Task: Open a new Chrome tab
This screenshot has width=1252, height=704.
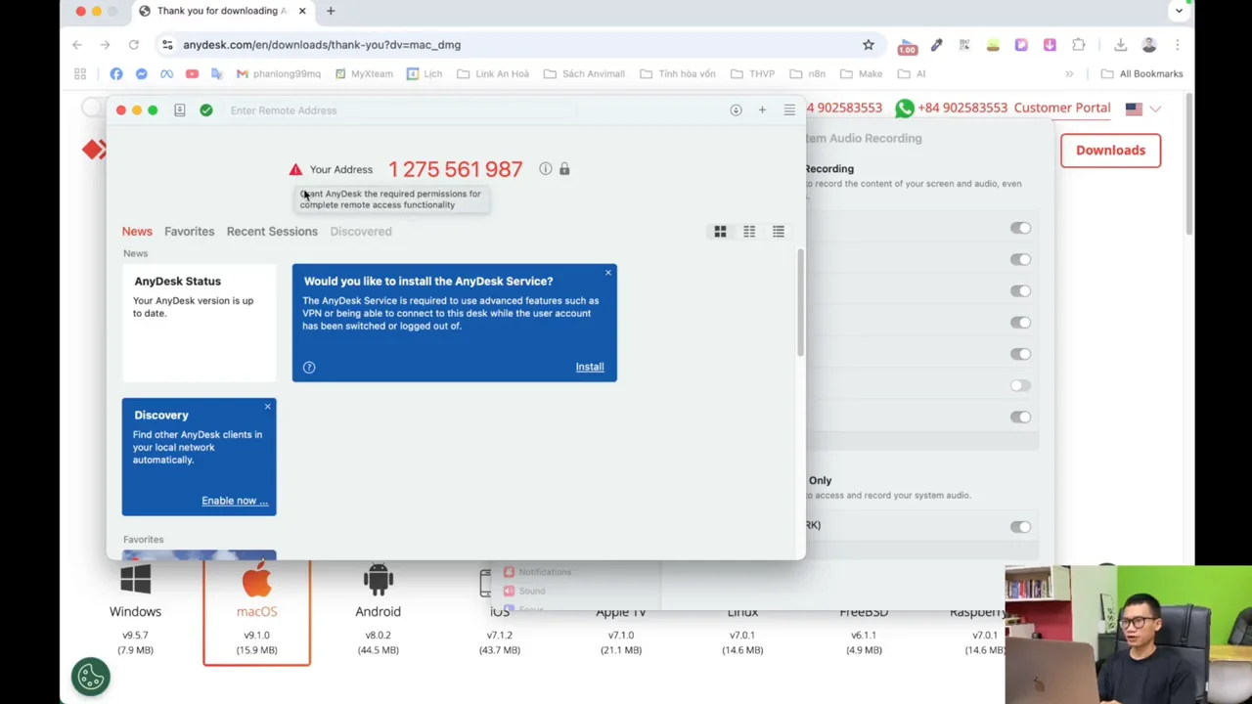Action: (331, 11)
